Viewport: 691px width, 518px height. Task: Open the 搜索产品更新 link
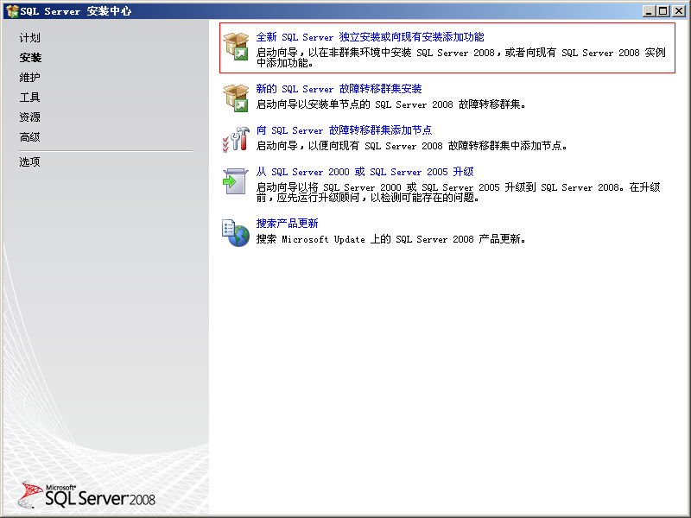coord(287,224)
